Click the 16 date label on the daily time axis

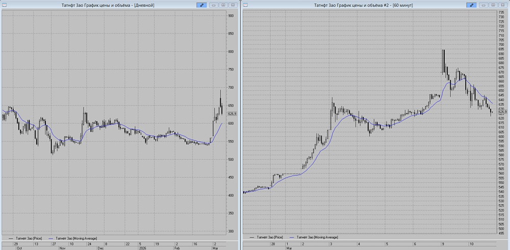[x=195, y=243]
